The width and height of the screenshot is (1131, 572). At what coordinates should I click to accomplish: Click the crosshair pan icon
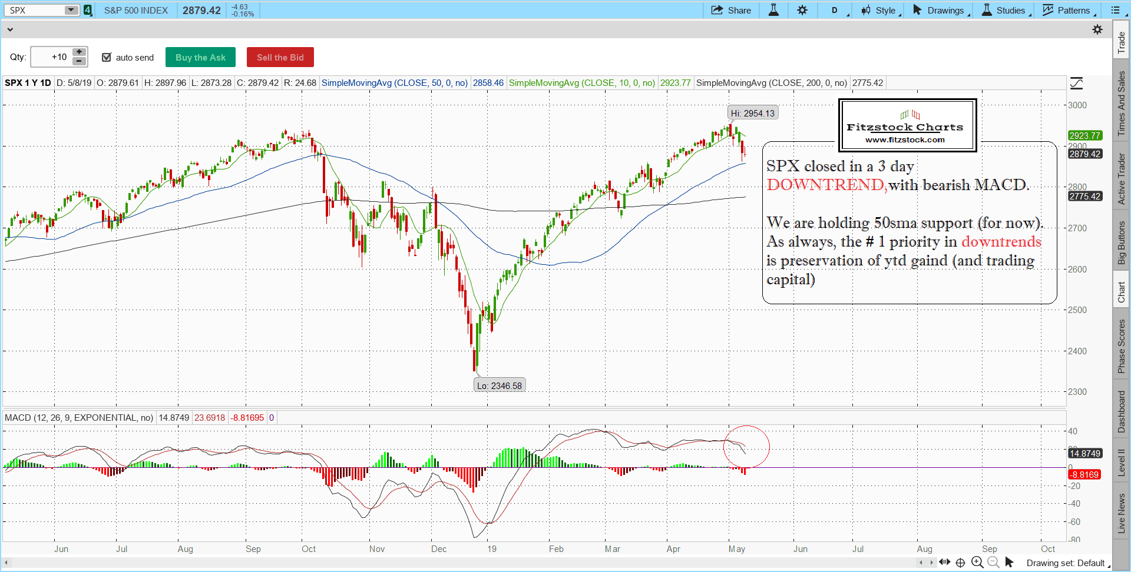click(x=960, y=563)
